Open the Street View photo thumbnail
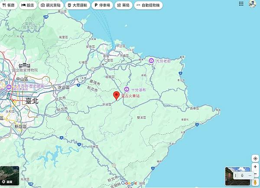260x188 pixels. (237, 176)
